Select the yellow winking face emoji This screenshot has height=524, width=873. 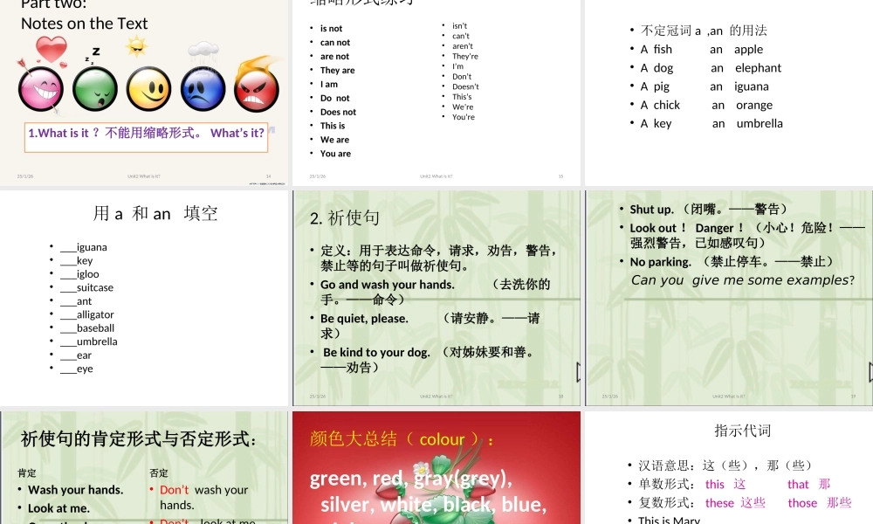(x=149, y=89)
